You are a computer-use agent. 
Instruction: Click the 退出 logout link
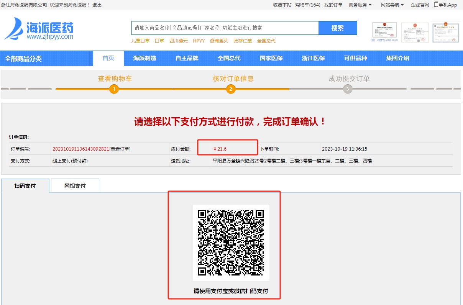coord(97,5)
